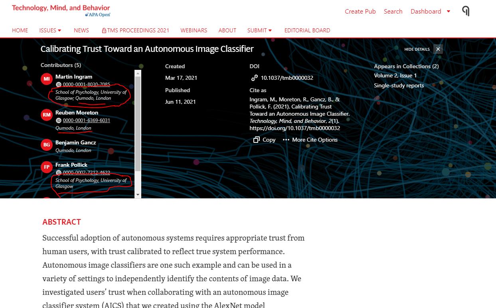Toggle HIDE DETAILS for the publication header

coord(417,49)
